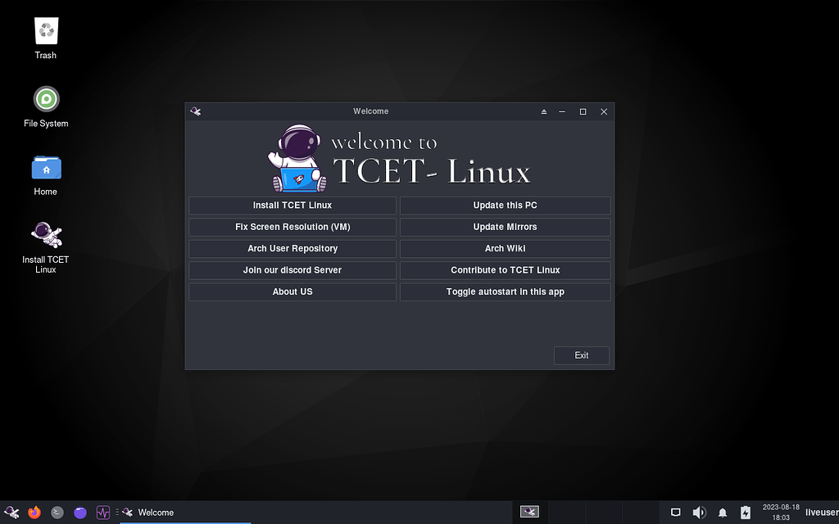The width and height of the screenshot is (839, 524).
Task: Open the astronaut icon in the Welcome titlebar
Action: [x=196, y=111]
